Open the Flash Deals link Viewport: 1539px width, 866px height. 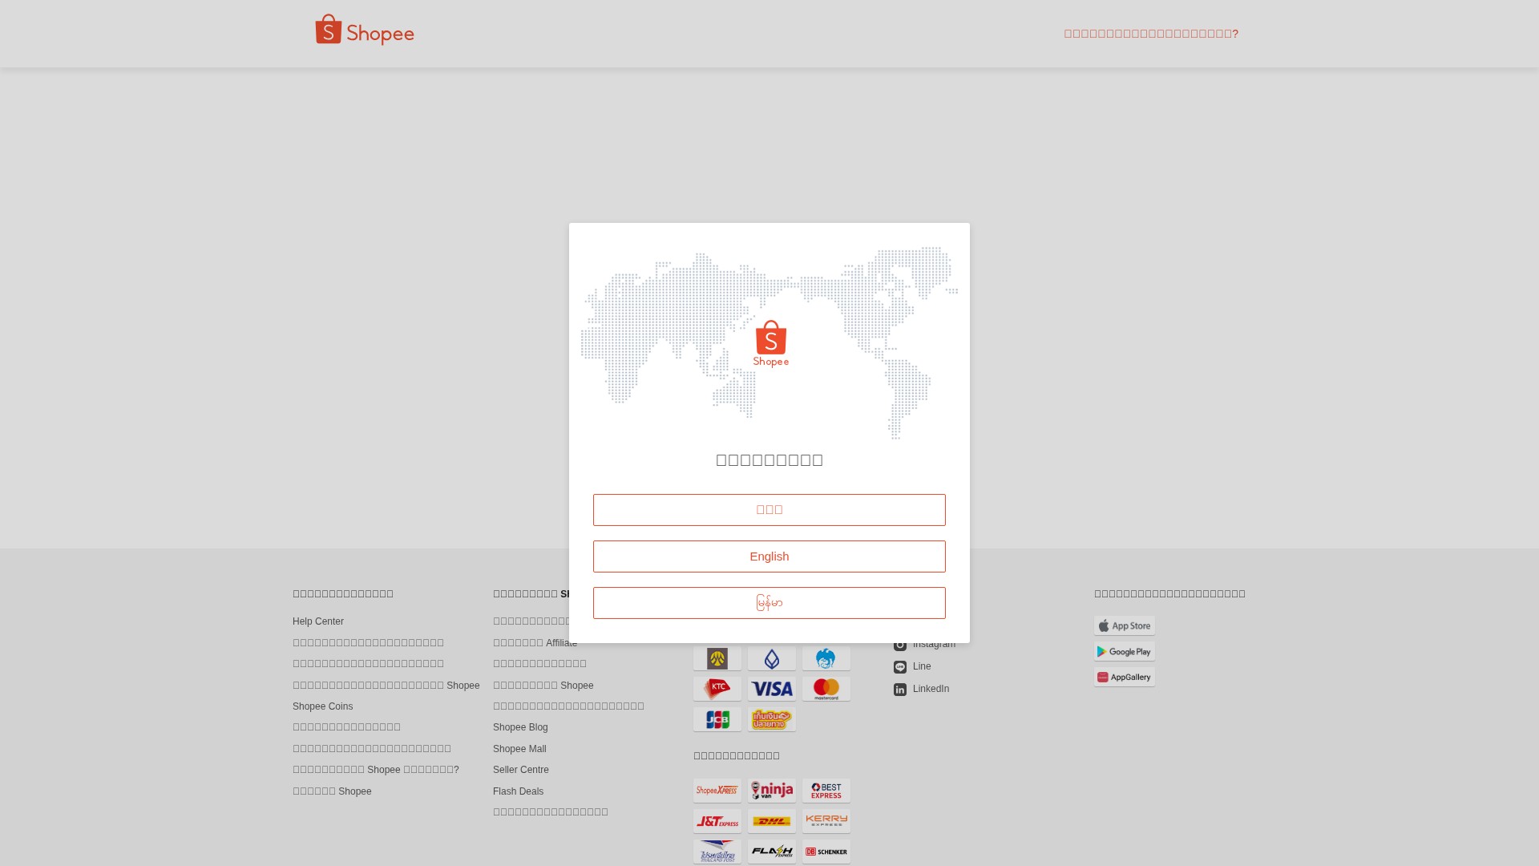click(x=518, y=791)
